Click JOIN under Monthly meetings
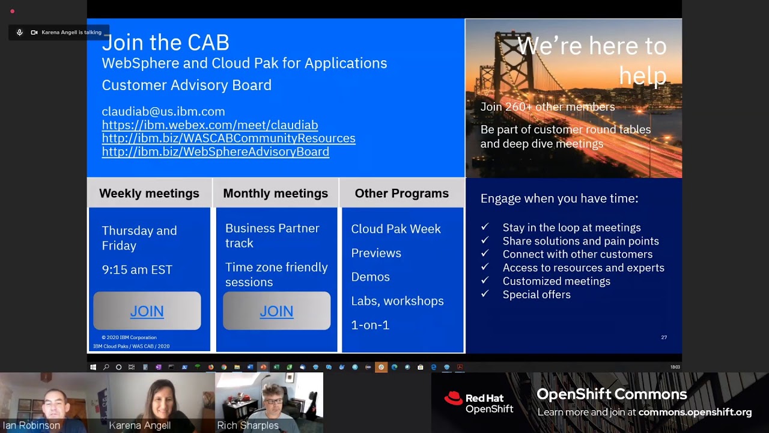This screenshot has width=769, height=433. coord(276,311)
